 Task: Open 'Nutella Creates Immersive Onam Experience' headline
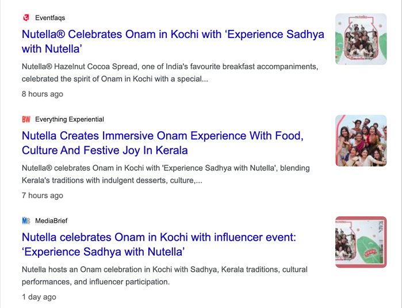(x=162, y=136)
